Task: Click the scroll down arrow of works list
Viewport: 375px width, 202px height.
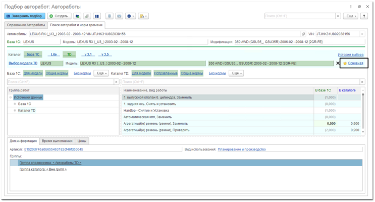Action: [363, 132]
